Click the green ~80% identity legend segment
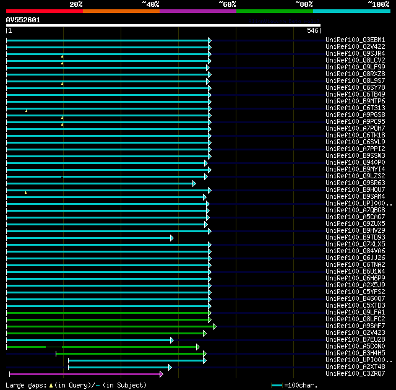Viewport: 396px width, 390px height. (x=275, y=11)
